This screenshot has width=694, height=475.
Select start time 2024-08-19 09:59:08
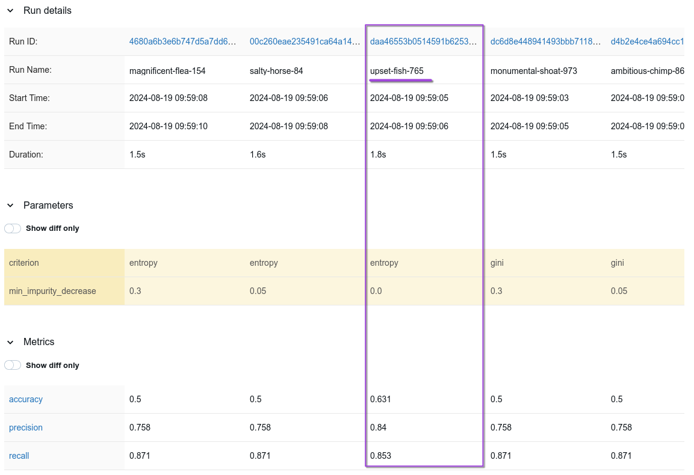click(168, 98)
